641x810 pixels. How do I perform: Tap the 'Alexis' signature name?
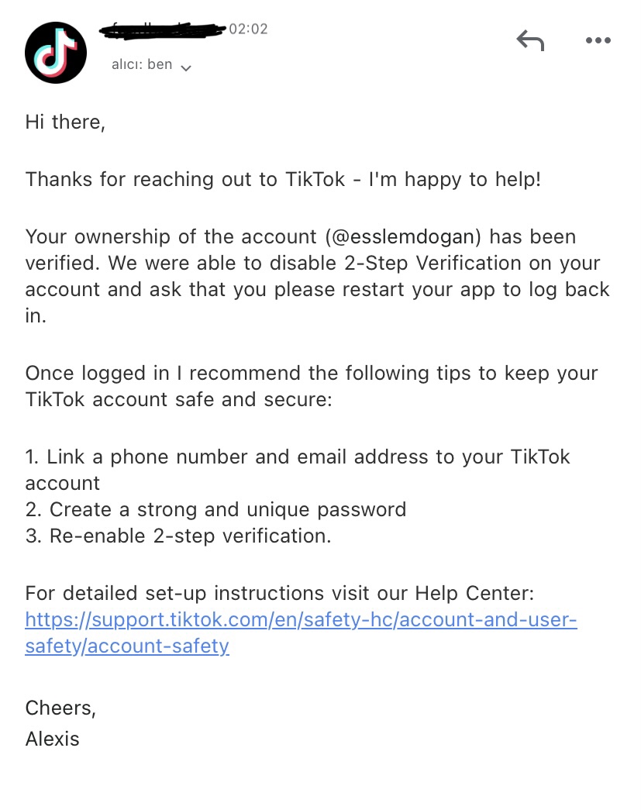(x=52, y=739)
